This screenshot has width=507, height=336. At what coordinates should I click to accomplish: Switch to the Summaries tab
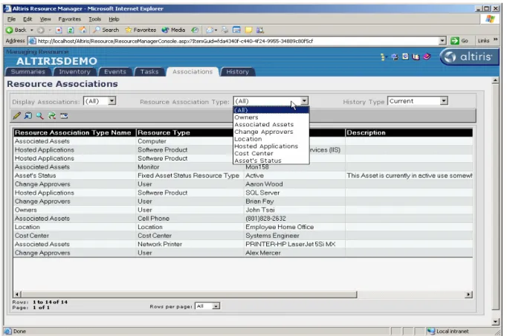click(x=28, y=72)
